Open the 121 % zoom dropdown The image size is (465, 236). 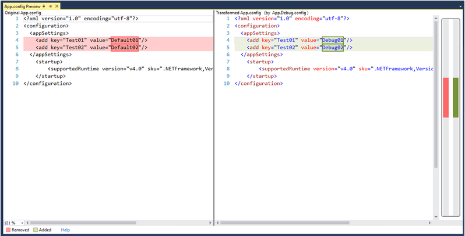pyautogui.click(x=22, y=223)
